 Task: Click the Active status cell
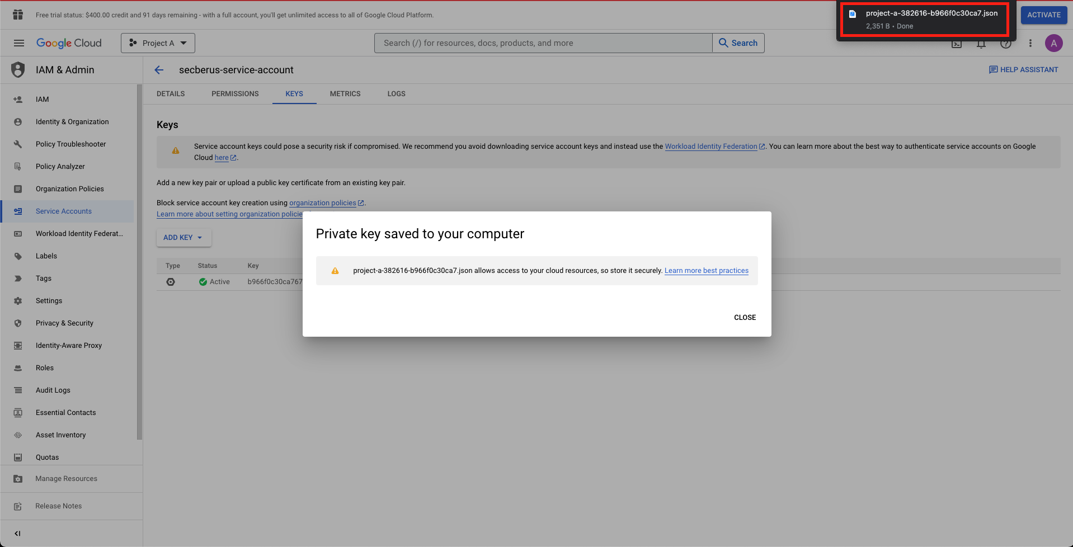(x=214, y=282)
